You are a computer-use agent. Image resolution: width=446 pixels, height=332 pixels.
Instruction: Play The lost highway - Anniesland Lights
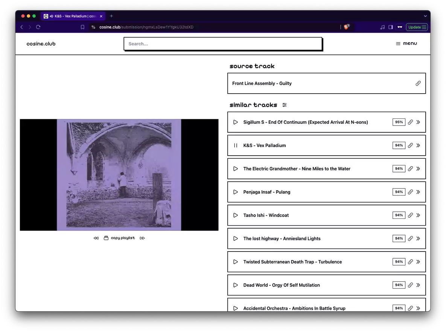(x=236, y=239)
